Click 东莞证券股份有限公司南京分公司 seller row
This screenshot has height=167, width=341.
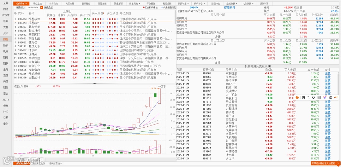(x=258, y=58)
